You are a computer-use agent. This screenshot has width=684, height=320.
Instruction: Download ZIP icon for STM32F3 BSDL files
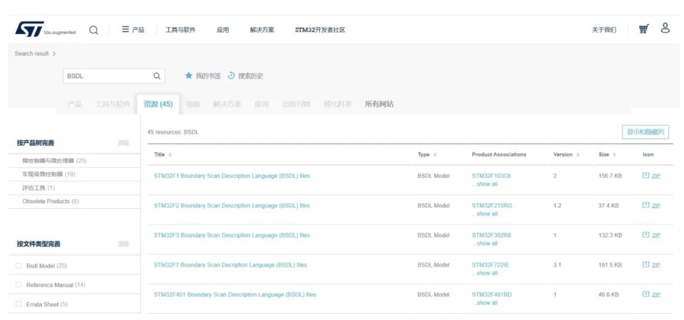646,235
